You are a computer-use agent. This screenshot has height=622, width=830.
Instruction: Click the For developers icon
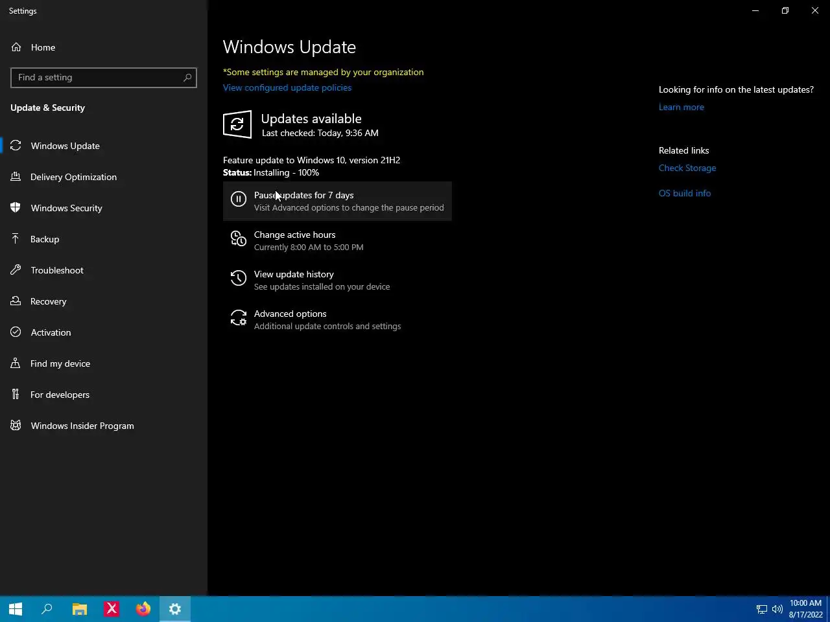pos(16,395)
